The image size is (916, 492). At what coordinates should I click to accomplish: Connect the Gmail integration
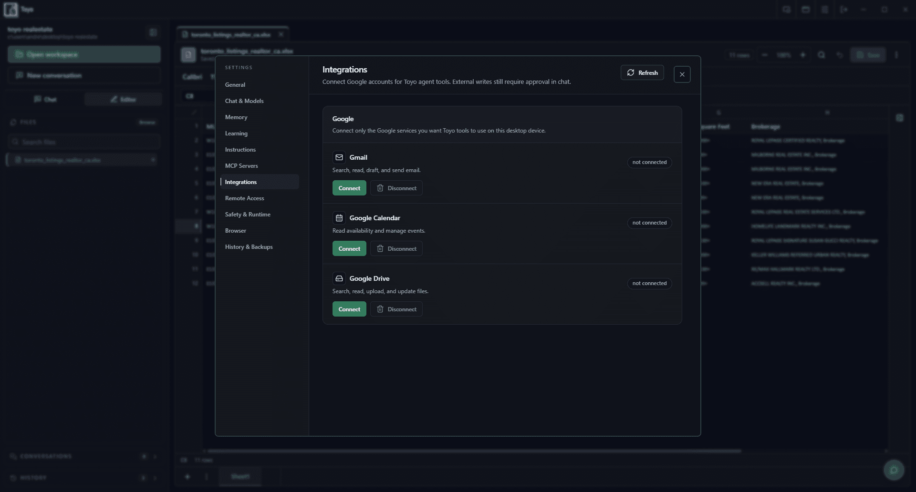349,188
